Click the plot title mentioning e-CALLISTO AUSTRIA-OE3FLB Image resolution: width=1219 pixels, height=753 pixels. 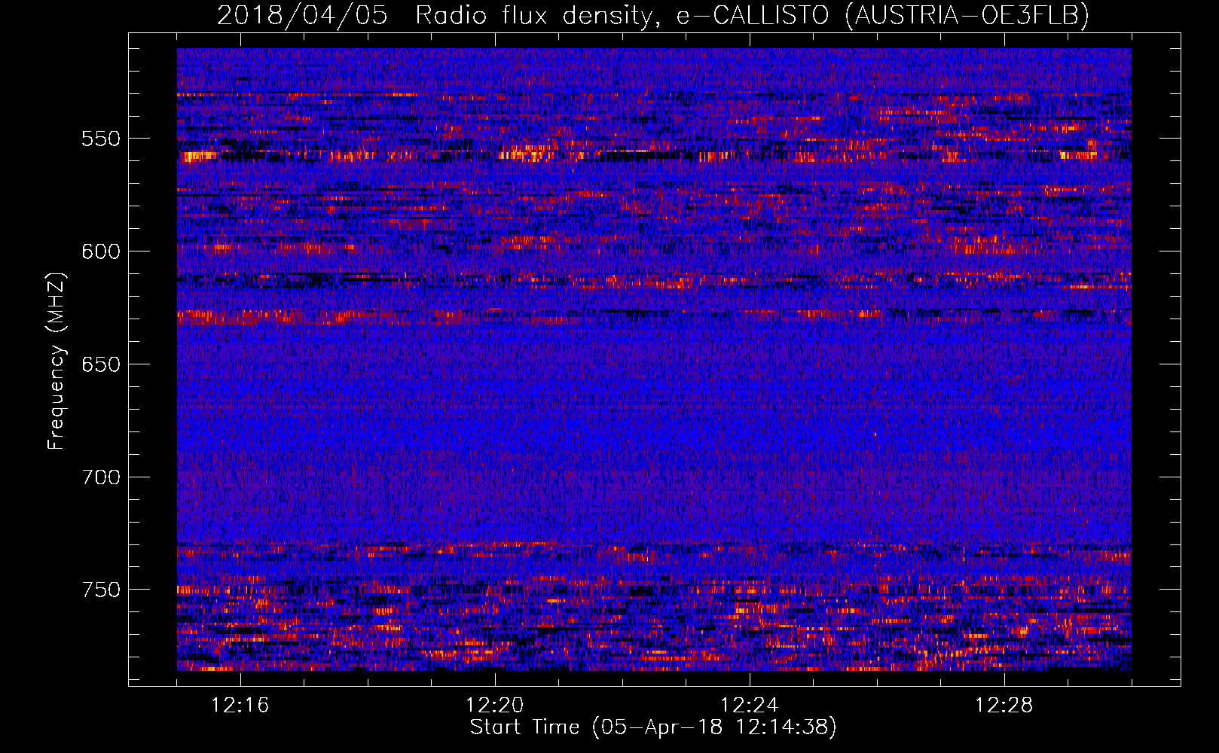coord(653,15)
